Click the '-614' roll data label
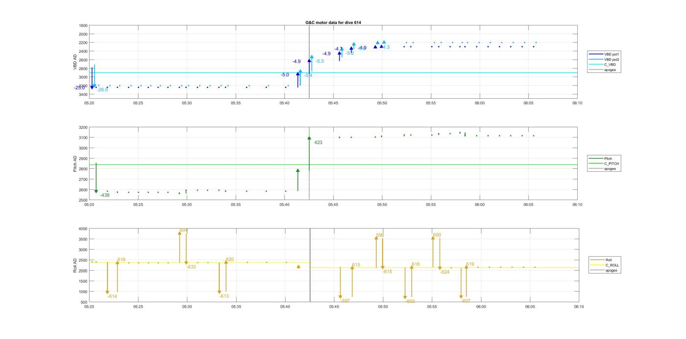 point(112,296)
